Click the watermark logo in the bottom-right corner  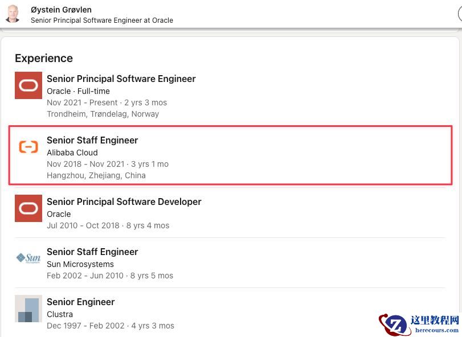419,324
